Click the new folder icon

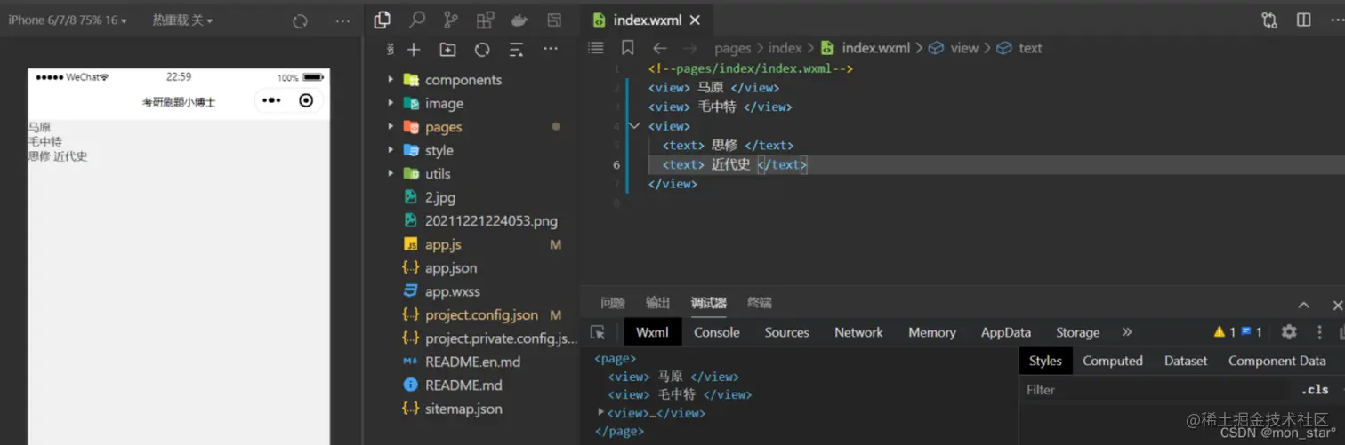coord(447,49)
